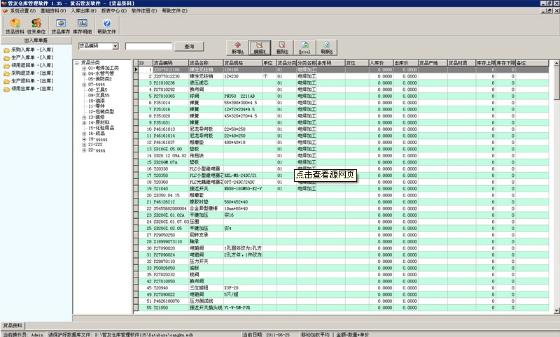Open the 货品编码 search field dropdown
The height and width of the screenshot is (337, 560).
click(115, 46)
